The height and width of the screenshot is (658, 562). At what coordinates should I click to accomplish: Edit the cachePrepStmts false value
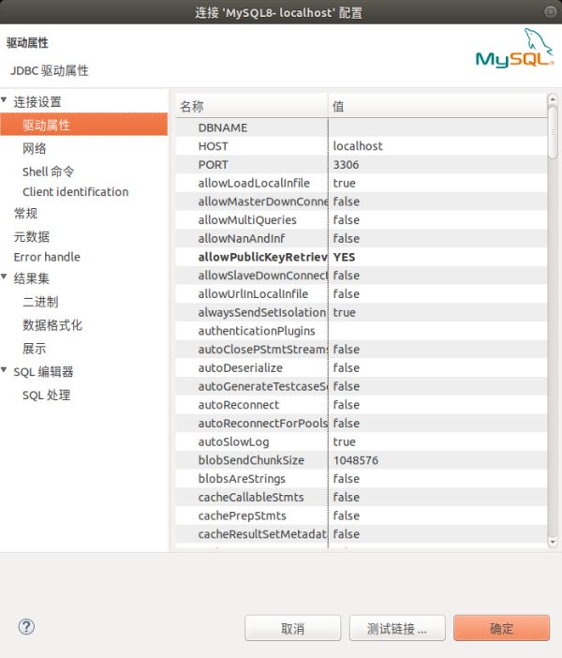(346, 516)
